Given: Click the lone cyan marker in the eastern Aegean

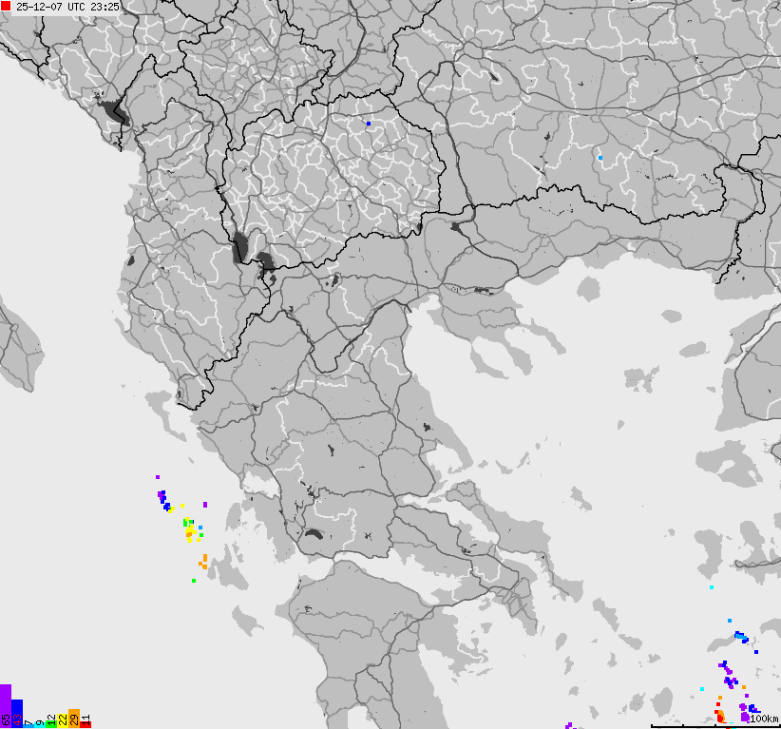Looking at the screenshot, I should [x=711, y=589].
